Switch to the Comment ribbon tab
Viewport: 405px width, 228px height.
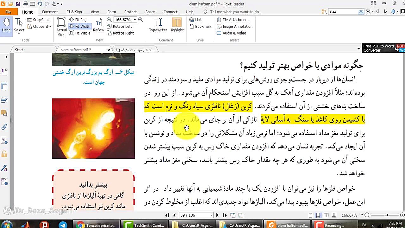click(50, 12)
